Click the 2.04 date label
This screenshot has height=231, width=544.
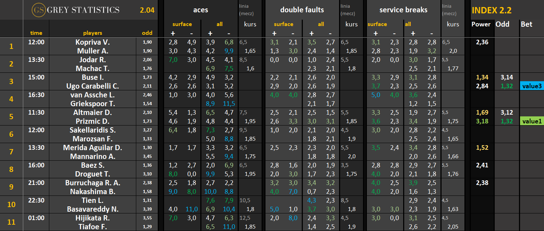147,10
